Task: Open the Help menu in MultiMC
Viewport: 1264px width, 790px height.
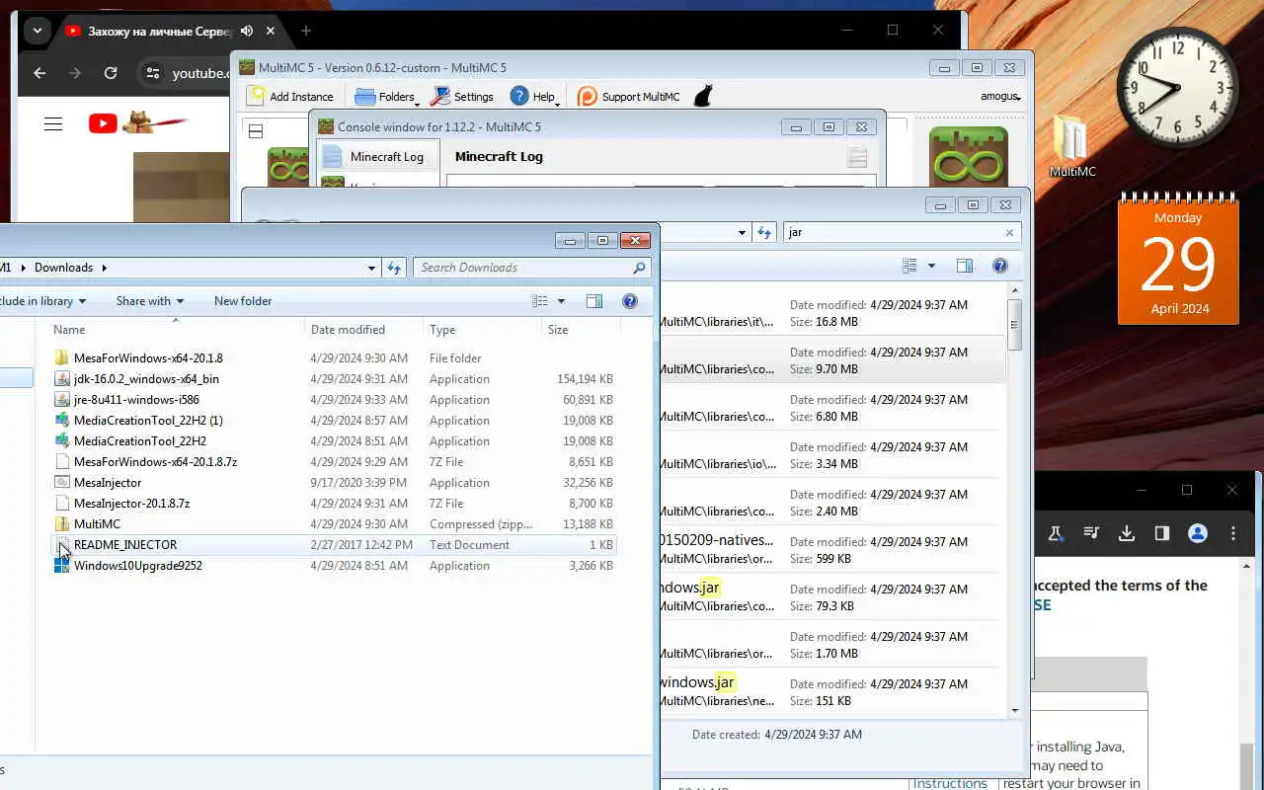Action: (534, 96)
